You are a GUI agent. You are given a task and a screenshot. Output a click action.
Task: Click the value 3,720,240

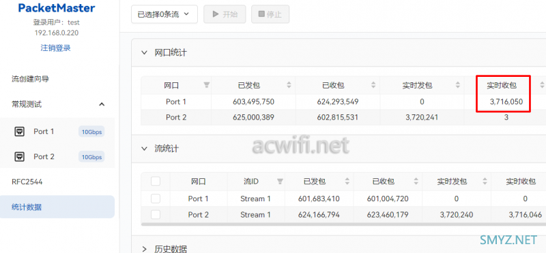(x=457, y=215)
